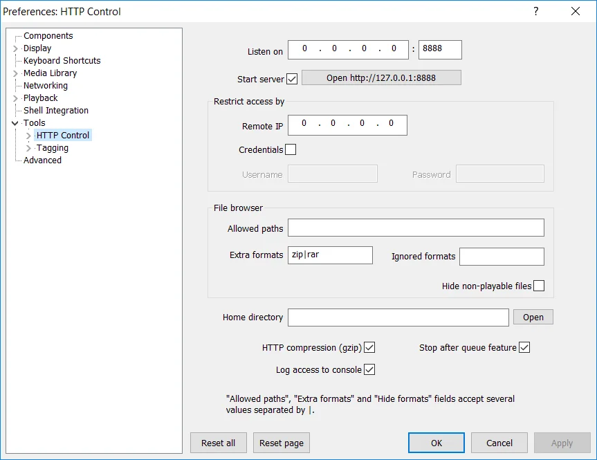Screen dimensions: 597x460
Task: Click the port number field 8888
Action: point(439,50)
